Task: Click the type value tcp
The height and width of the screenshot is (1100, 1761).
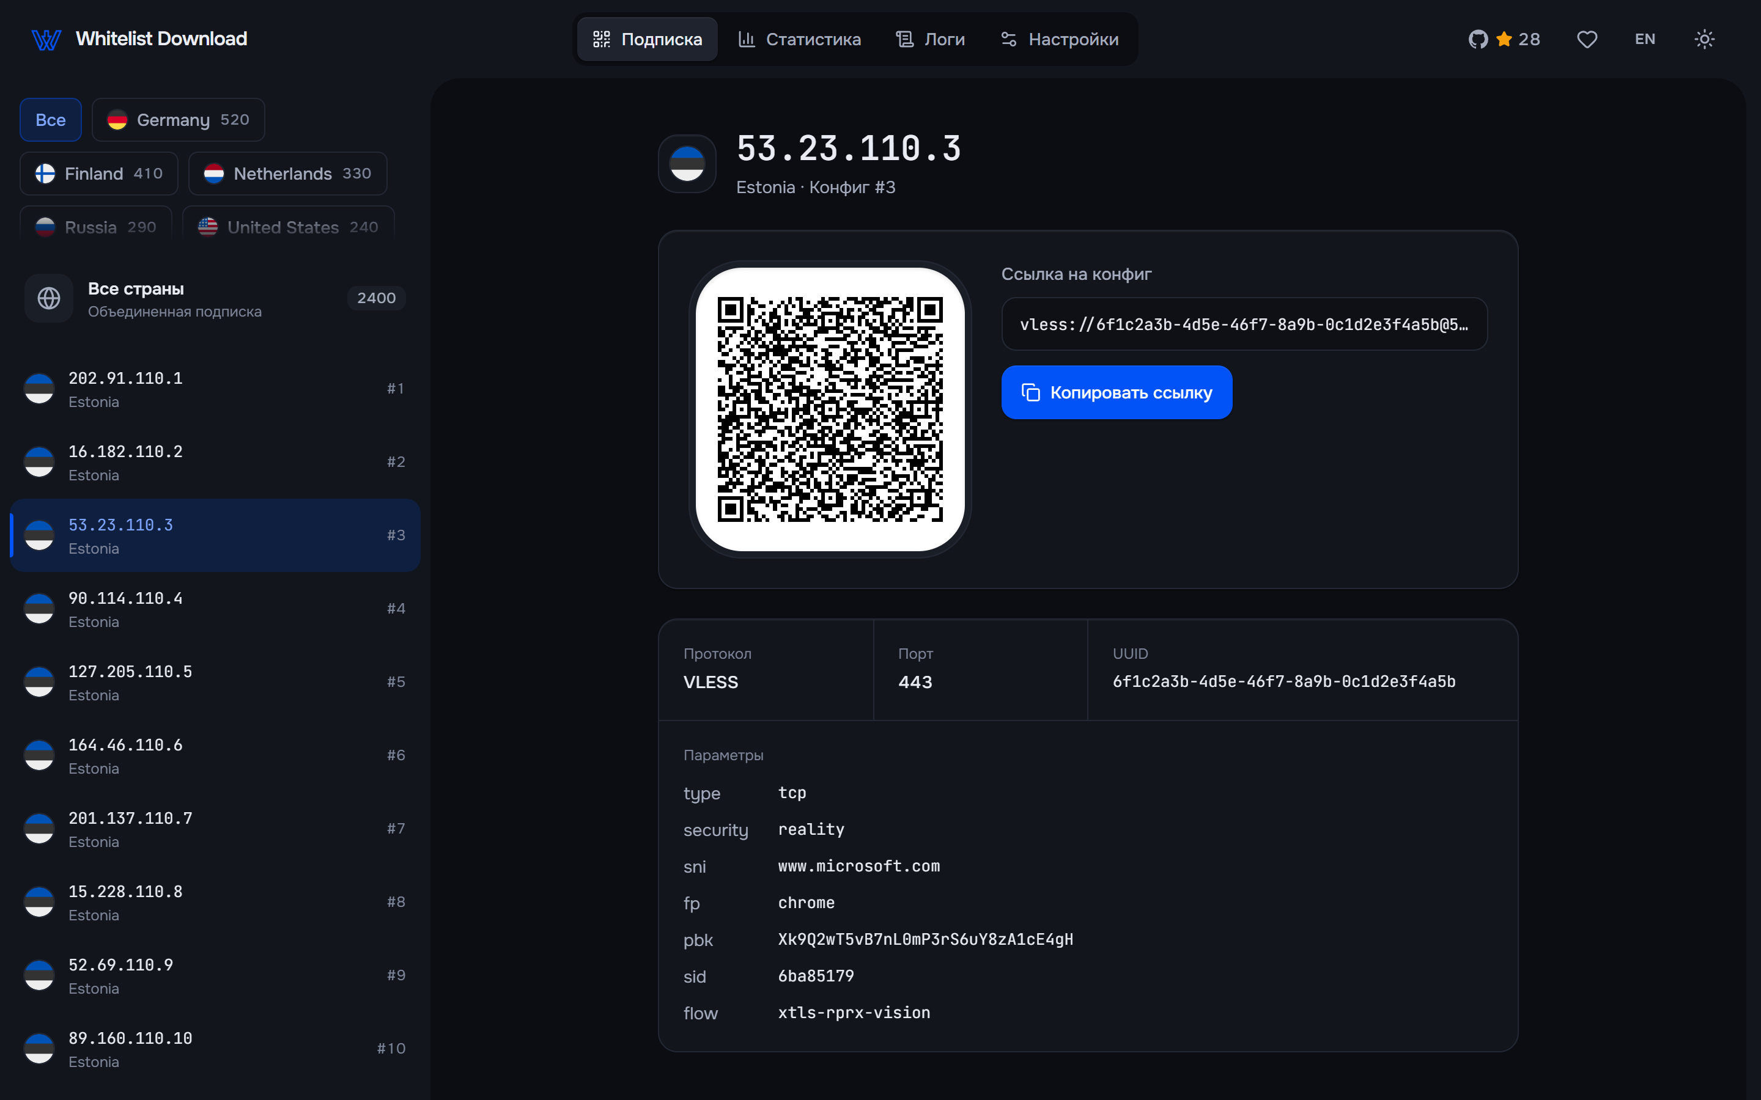Action: [792, 793]
